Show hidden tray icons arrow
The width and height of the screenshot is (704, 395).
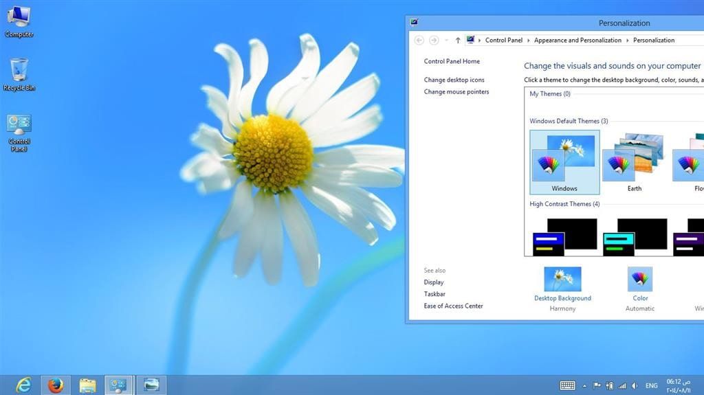click(x=584, y=386)
